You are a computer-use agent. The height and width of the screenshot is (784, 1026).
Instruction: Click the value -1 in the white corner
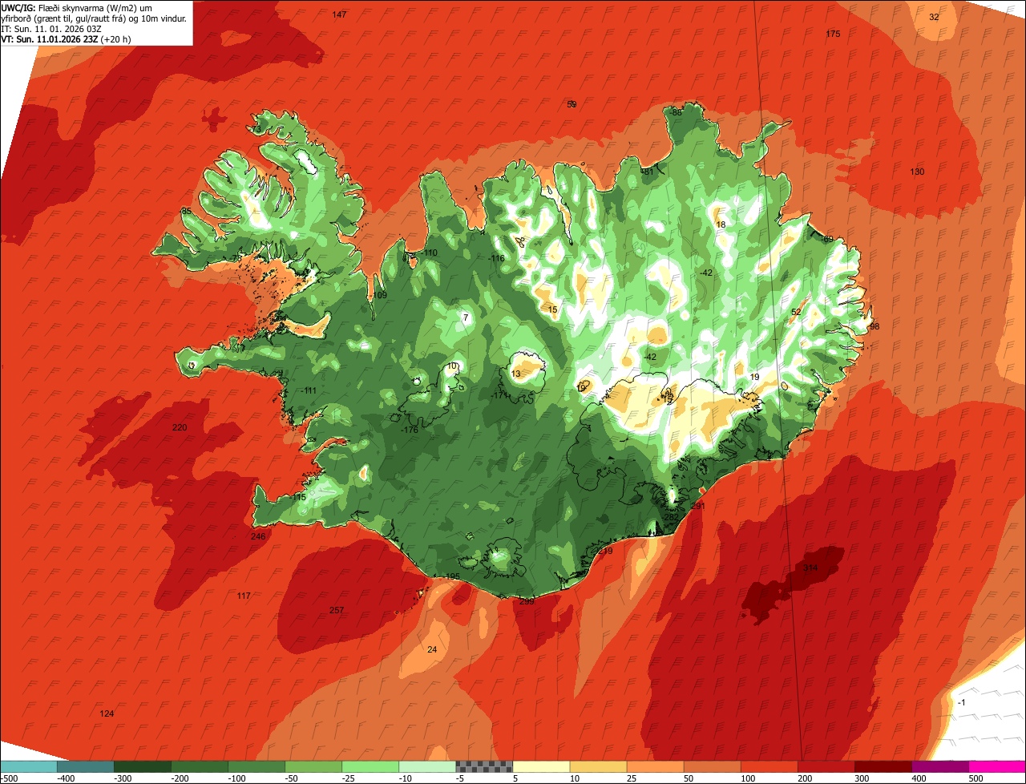(962, 702)
